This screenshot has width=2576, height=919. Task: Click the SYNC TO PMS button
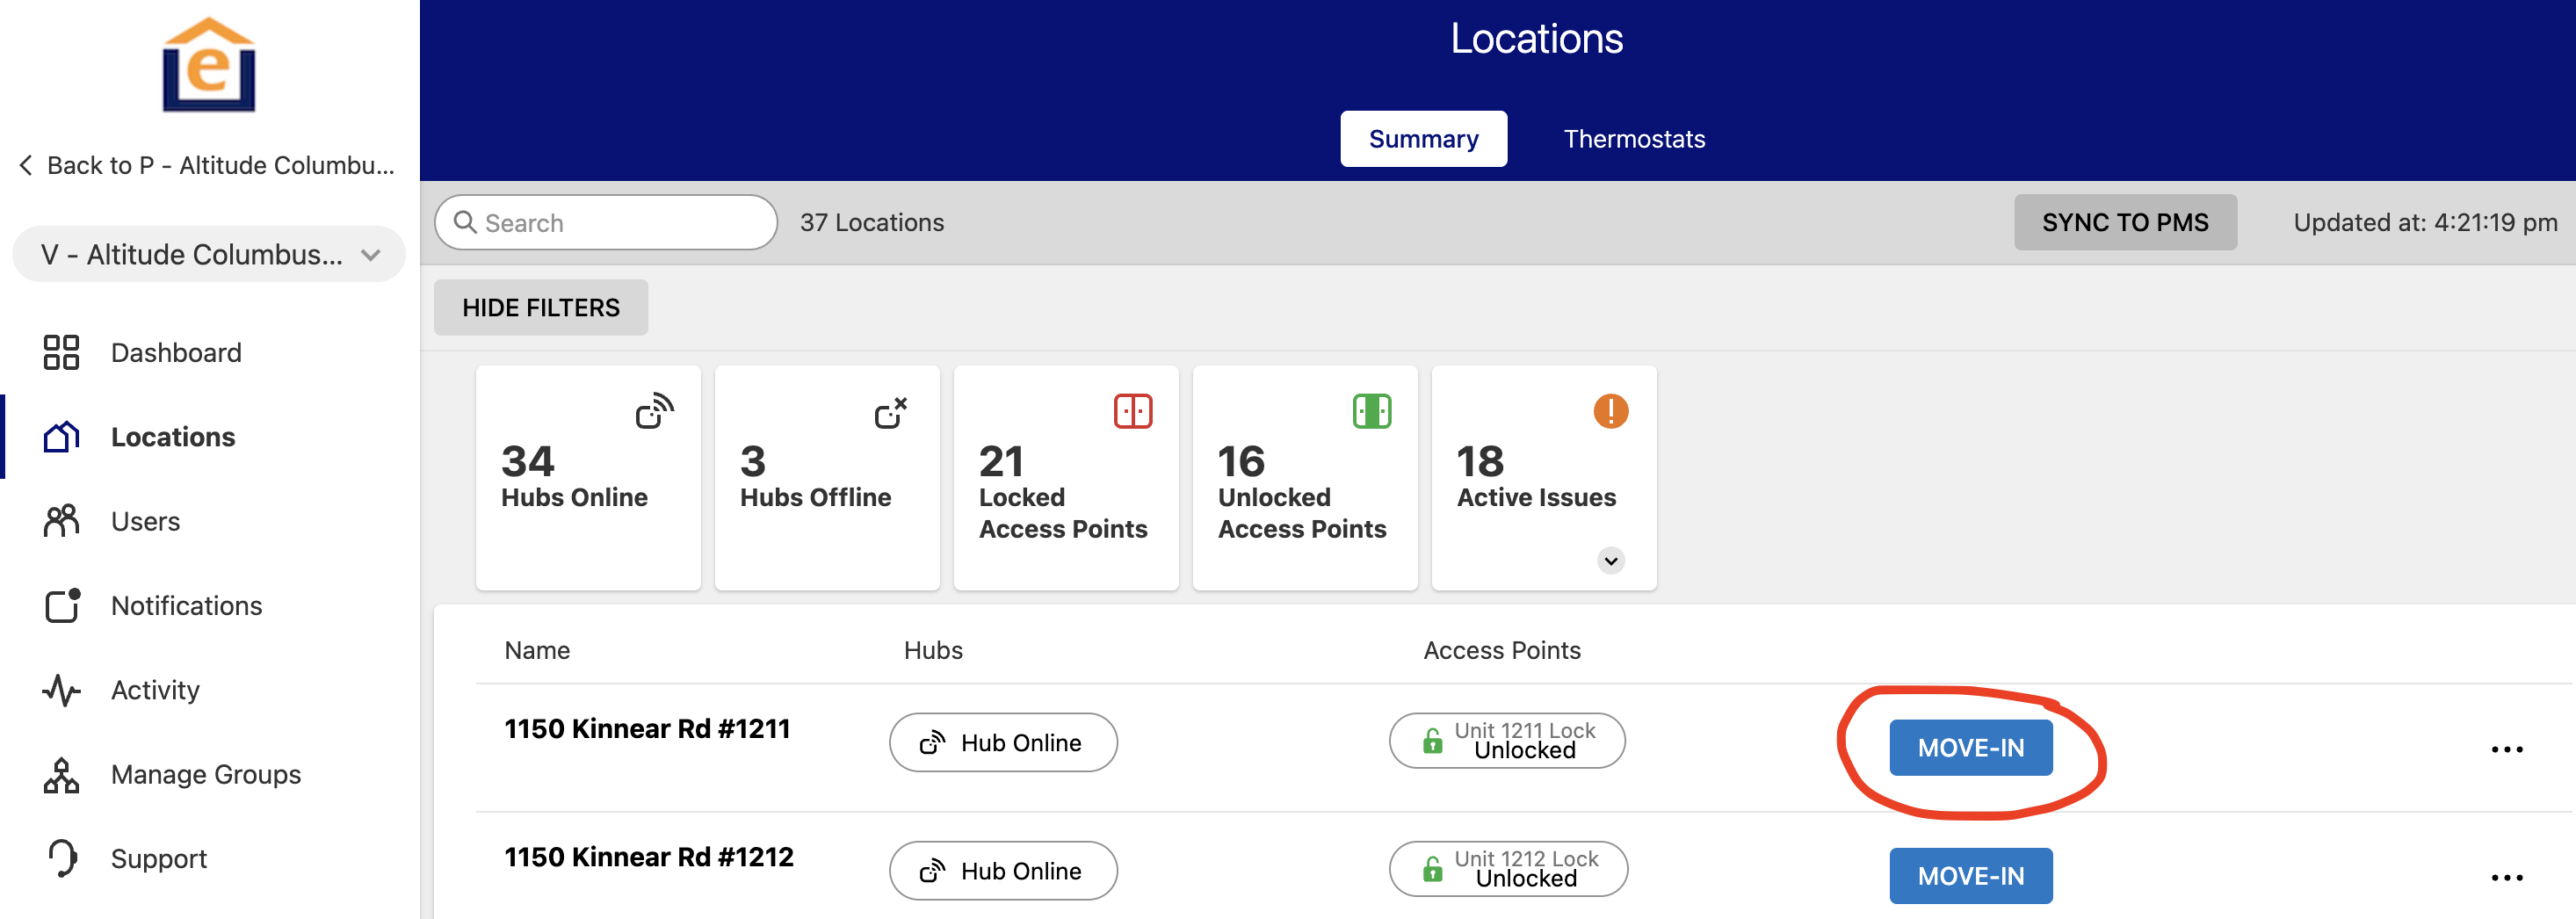(2125, 222)
